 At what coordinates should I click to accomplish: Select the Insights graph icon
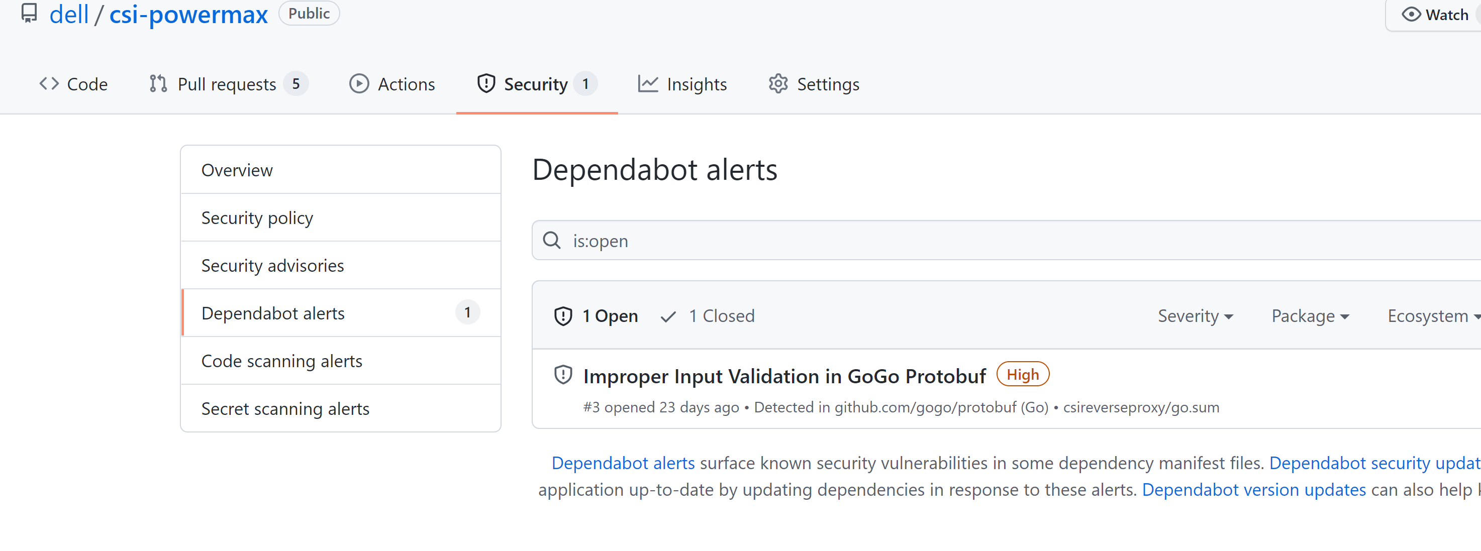pyautogui.click(x=647, y=83)
